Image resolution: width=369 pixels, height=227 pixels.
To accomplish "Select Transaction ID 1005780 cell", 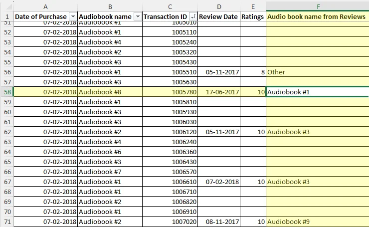I will (x=170, y=92).
